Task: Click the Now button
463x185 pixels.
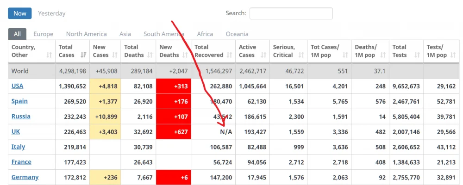Action: tap(20, 13)
